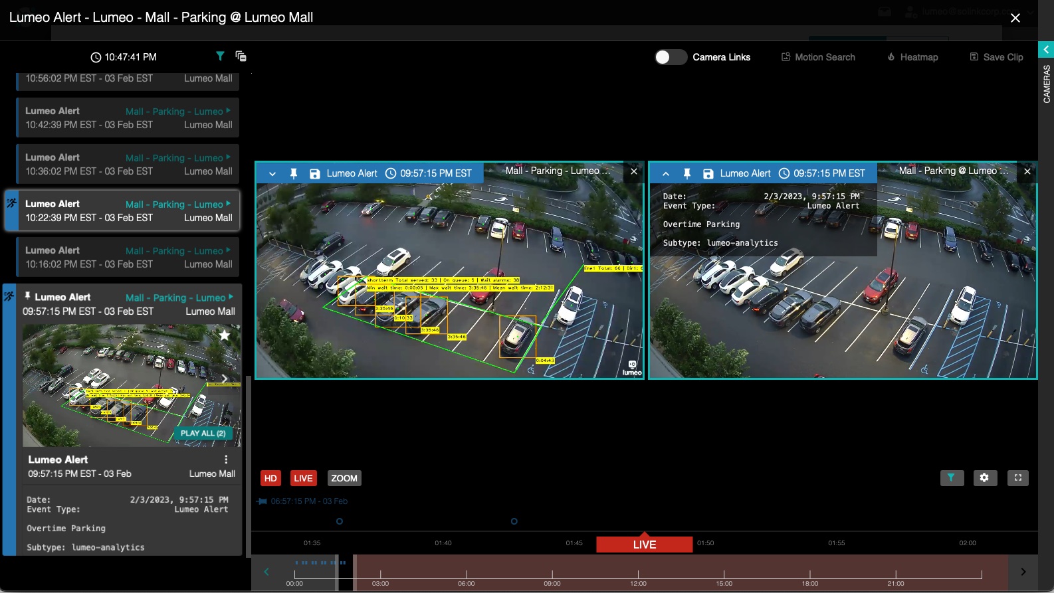This screenshot has width=1054, height=593.
Task: Toggle the Camera Links switch
Action: (x=671, y=57)
